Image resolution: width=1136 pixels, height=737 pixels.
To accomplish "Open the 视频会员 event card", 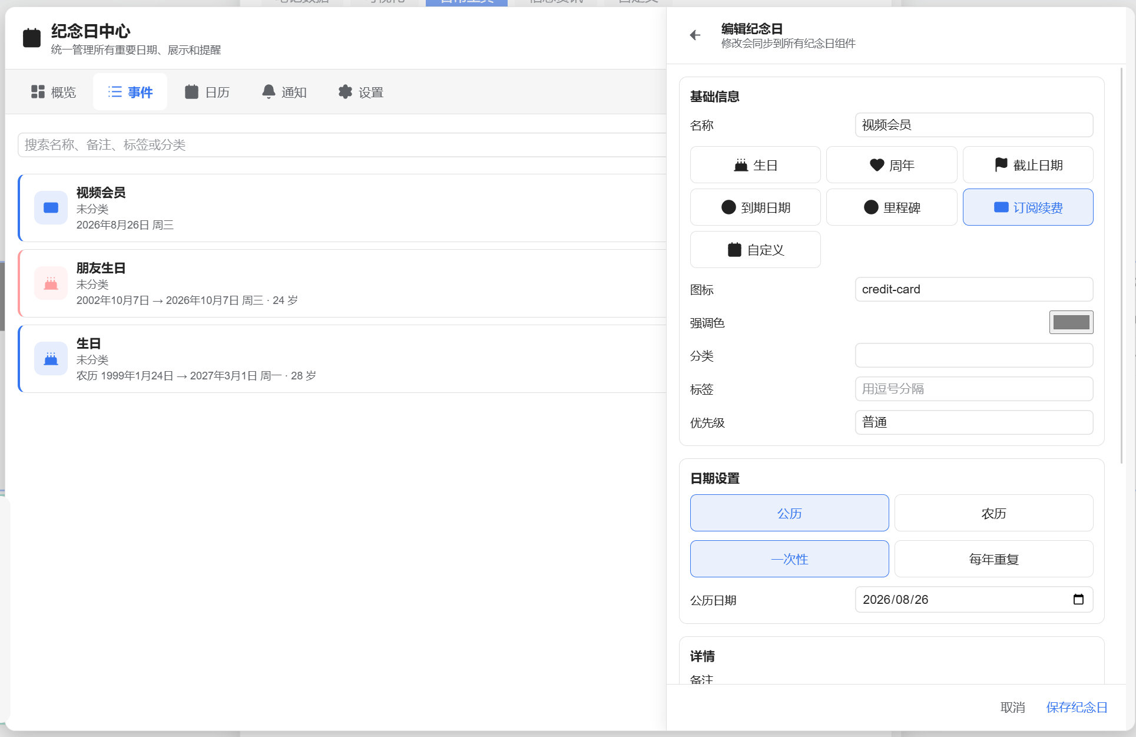I will point(343,208).
